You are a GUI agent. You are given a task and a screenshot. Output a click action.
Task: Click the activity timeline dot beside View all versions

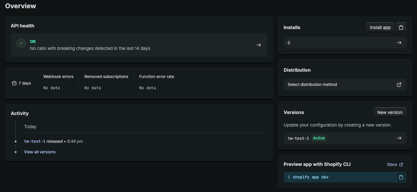click(16, 152)
